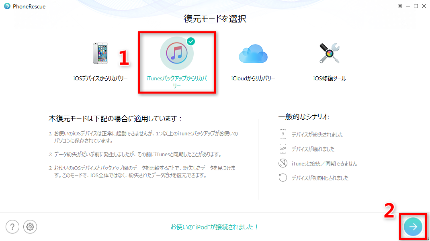Click description item 3 about comparing backup data
Screen dimensions: 430x241
click(142, 172)
